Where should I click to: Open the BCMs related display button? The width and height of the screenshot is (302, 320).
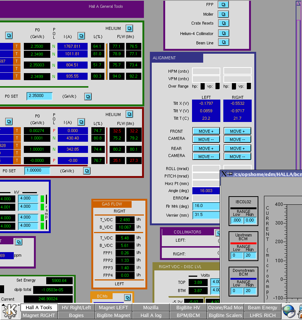[x=128, y=298]
